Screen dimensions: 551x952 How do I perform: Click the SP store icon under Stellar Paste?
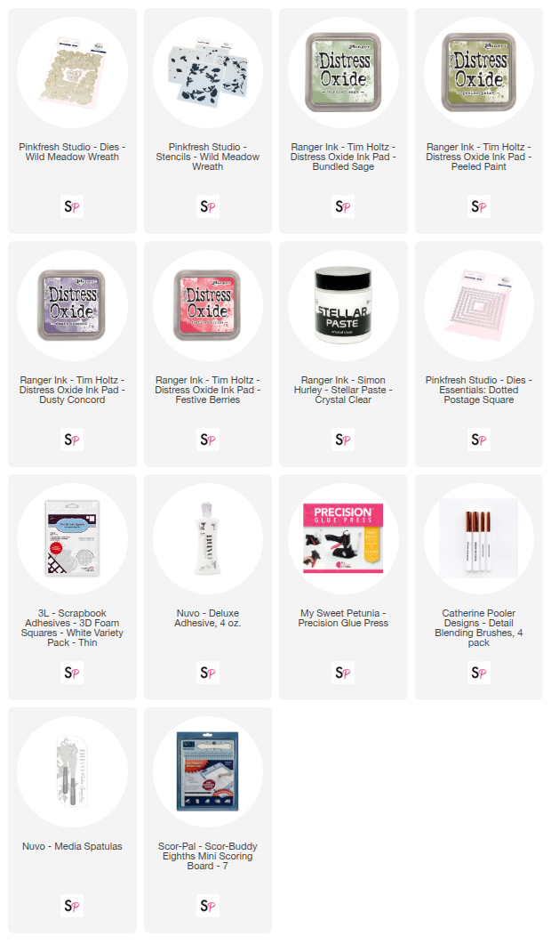pyautogui.click(x=343, y=440)
